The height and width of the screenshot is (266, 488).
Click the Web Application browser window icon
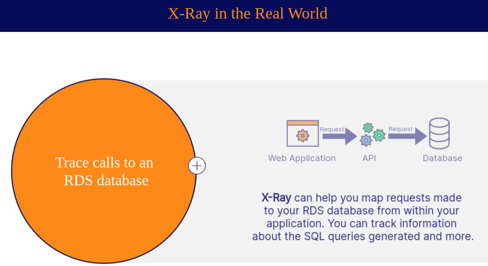click(302, 133)
